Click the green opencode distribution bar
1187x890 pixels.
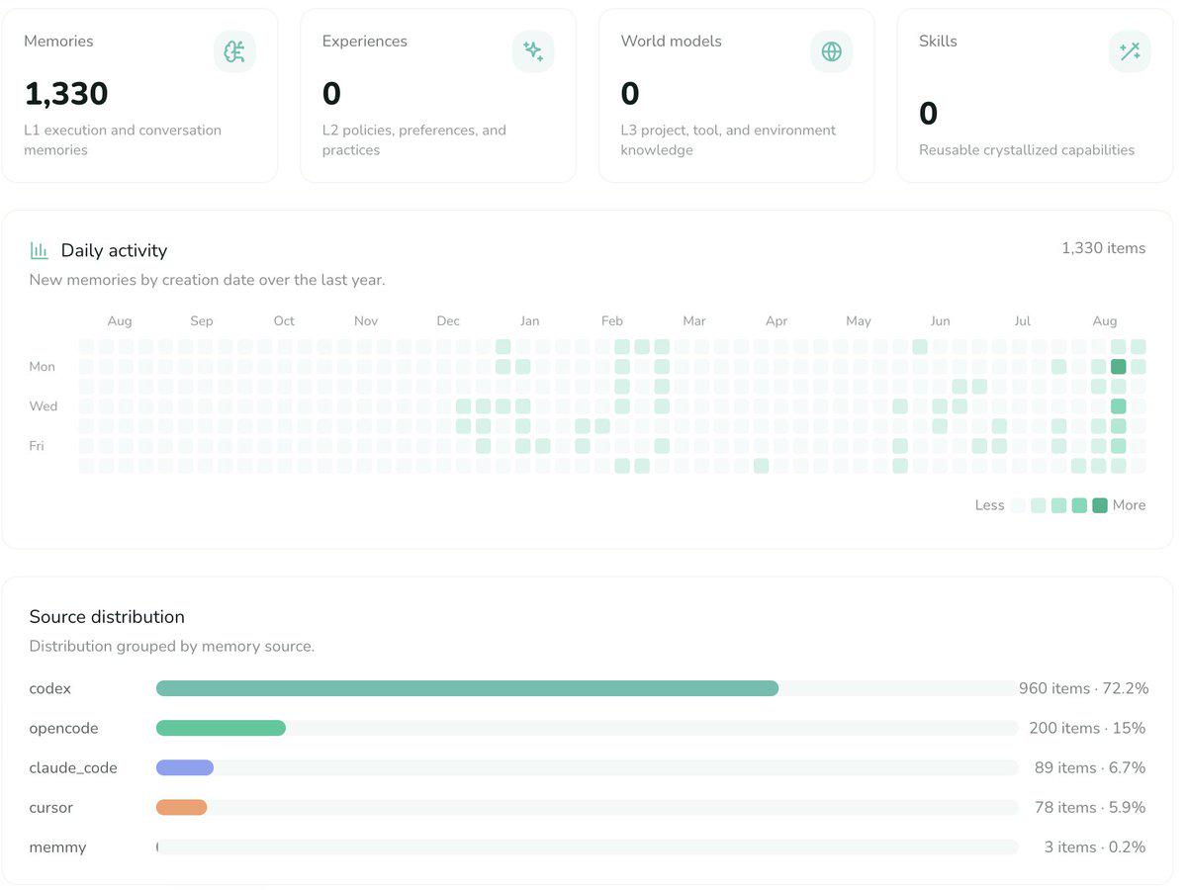(x=221, y=728)
